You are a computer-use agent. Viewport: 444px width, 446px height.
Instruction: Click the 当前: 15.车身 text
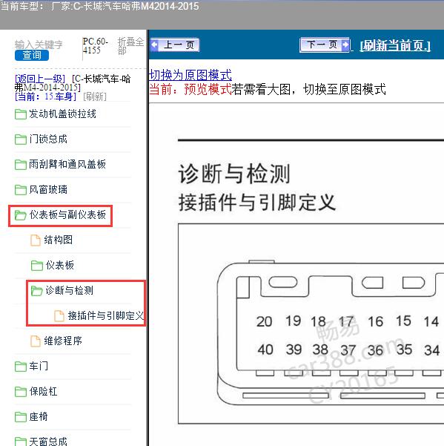[45, 96]
